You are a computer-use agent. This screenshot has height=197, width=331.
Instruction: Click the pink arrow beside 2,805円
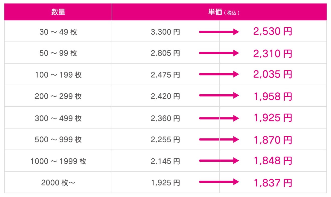click(219, 53)
